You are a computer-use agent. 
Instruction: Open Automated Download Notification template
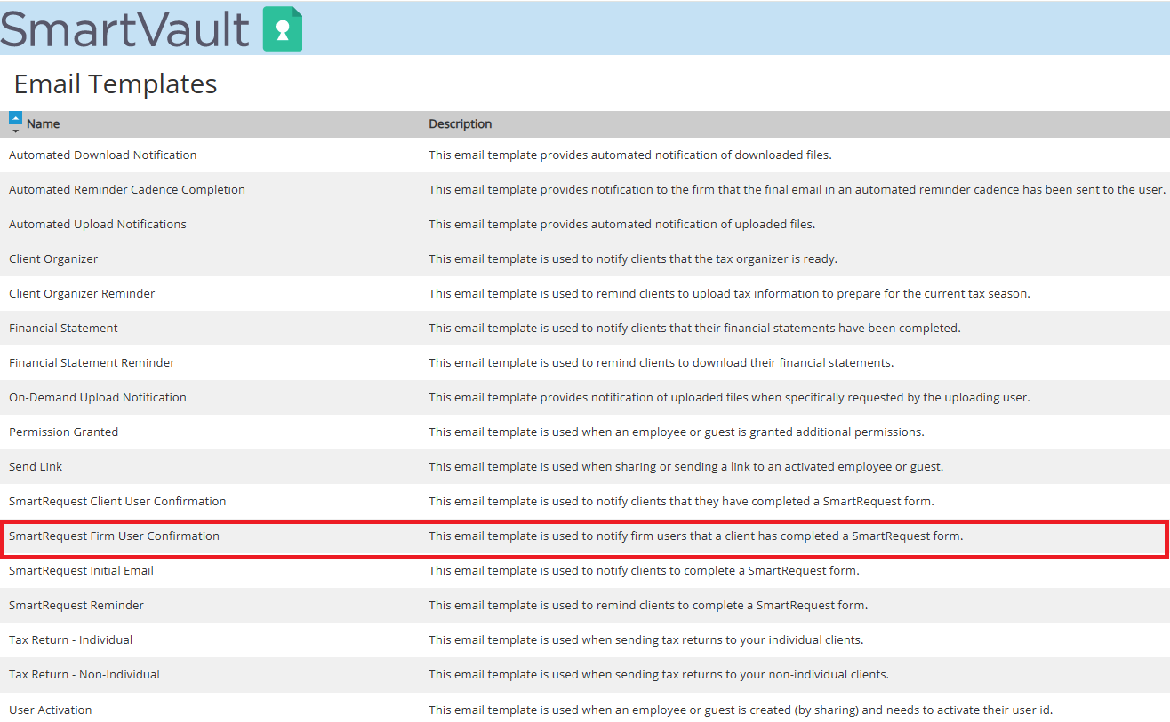click(x=103, y=155)
